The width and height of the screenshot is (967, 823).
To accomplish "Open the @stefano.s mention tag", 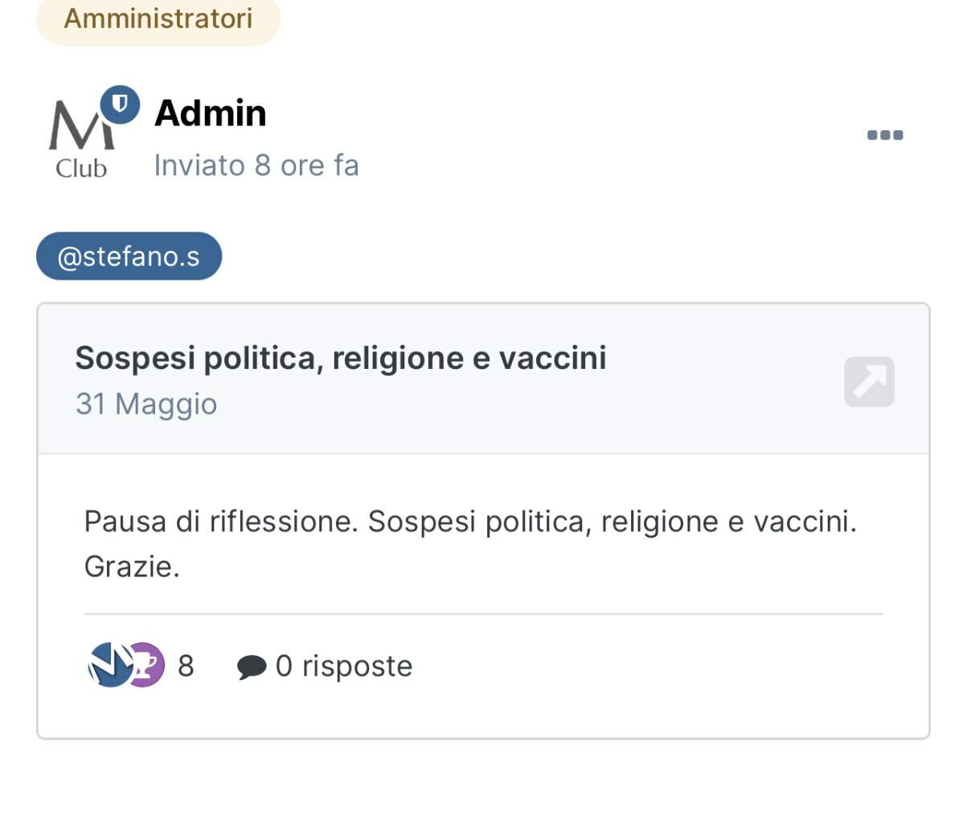I will [129, 256].
